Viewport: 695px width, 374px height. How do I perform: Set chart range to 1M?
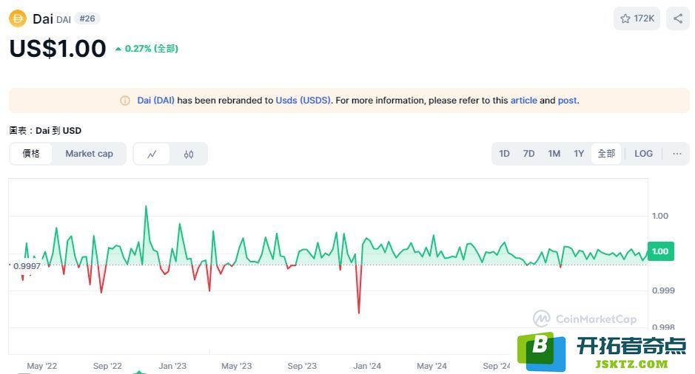click(x=554, y=154)
